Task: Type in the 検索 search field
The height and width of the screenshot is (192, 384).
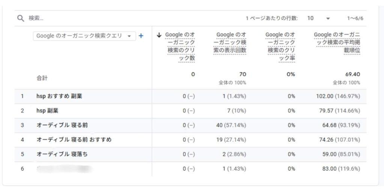Action: tap(75, 18)
